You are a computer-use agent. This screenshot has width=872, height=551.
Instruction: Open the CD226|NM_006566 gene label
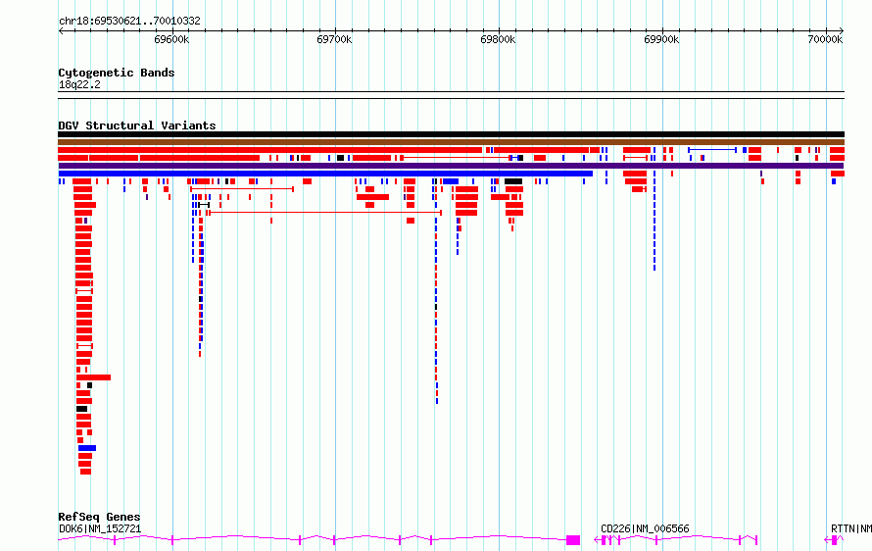[x=645, y=528]
